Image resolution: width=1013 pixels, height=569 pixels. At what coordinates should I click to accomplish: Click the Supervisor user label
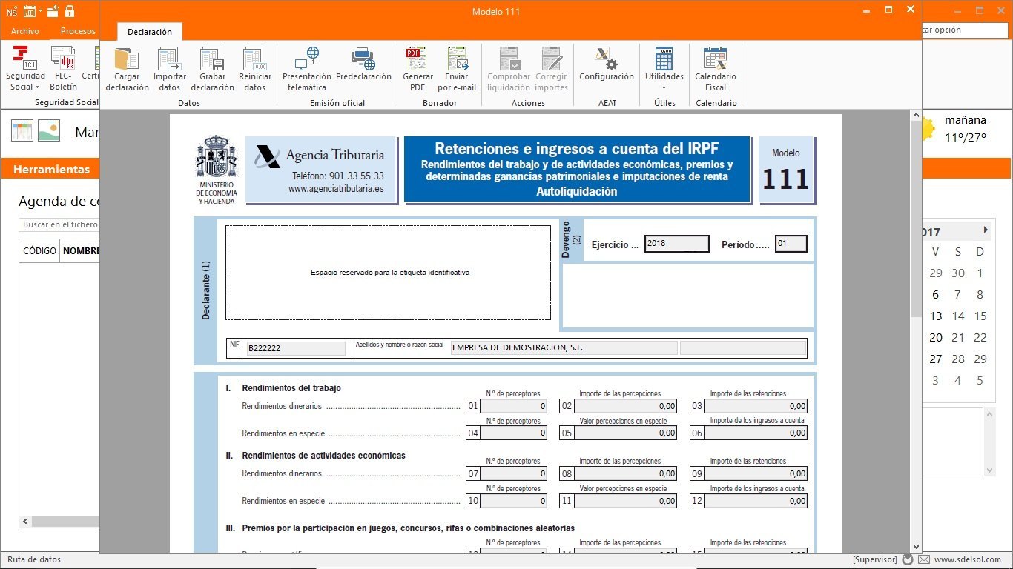[874, 559]
